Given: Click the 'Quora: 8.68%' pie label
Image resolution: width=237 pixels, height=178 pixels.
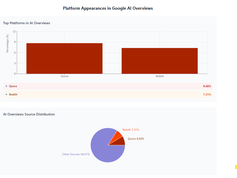Looking at the screenshot, I should pyautogui.click(x=136, y=139).
